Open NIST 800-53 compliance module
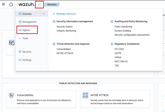 [121, 62]
